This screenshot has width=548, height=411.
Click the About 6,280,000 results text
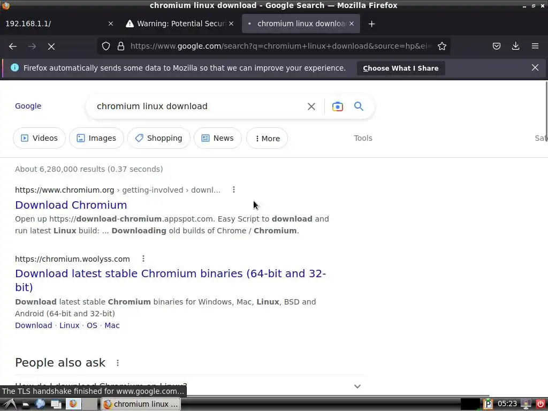click(89, 169)
